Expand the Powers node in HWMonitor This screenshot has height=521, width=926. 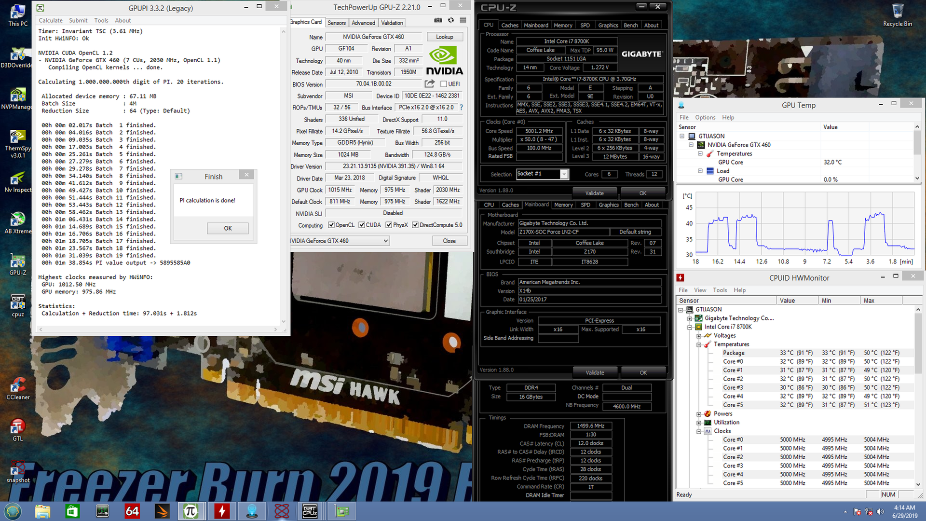698,414
